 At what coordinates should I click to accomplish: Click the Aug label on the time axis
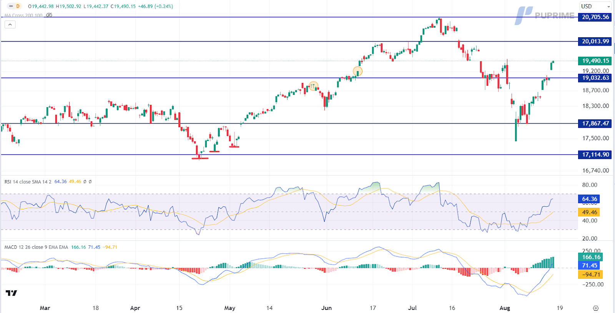505,308
